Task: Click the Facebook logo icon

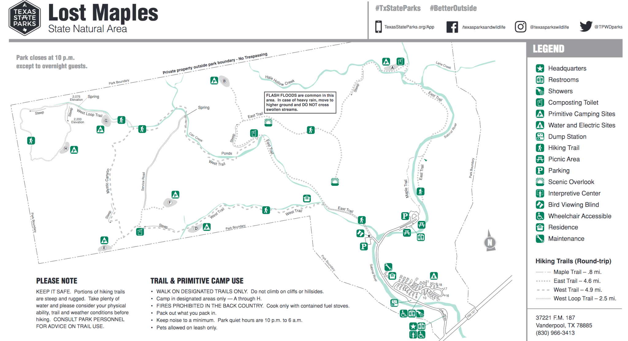Action: 452,27
